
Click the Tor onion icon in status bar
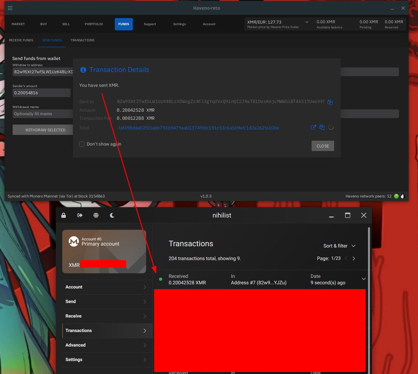pyautogui.click(x=403, y=196)
